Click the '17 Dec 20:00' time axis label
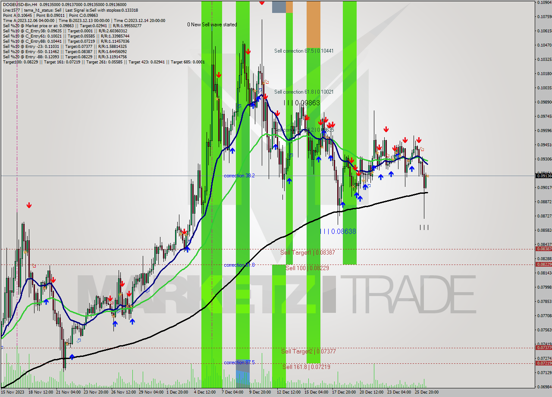Viewport: 552px width, 397px height. (x=344, y=392)
